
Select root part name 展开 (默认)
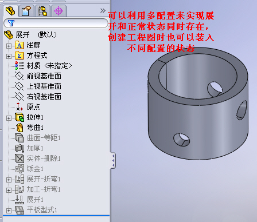(x=36, y=35)
